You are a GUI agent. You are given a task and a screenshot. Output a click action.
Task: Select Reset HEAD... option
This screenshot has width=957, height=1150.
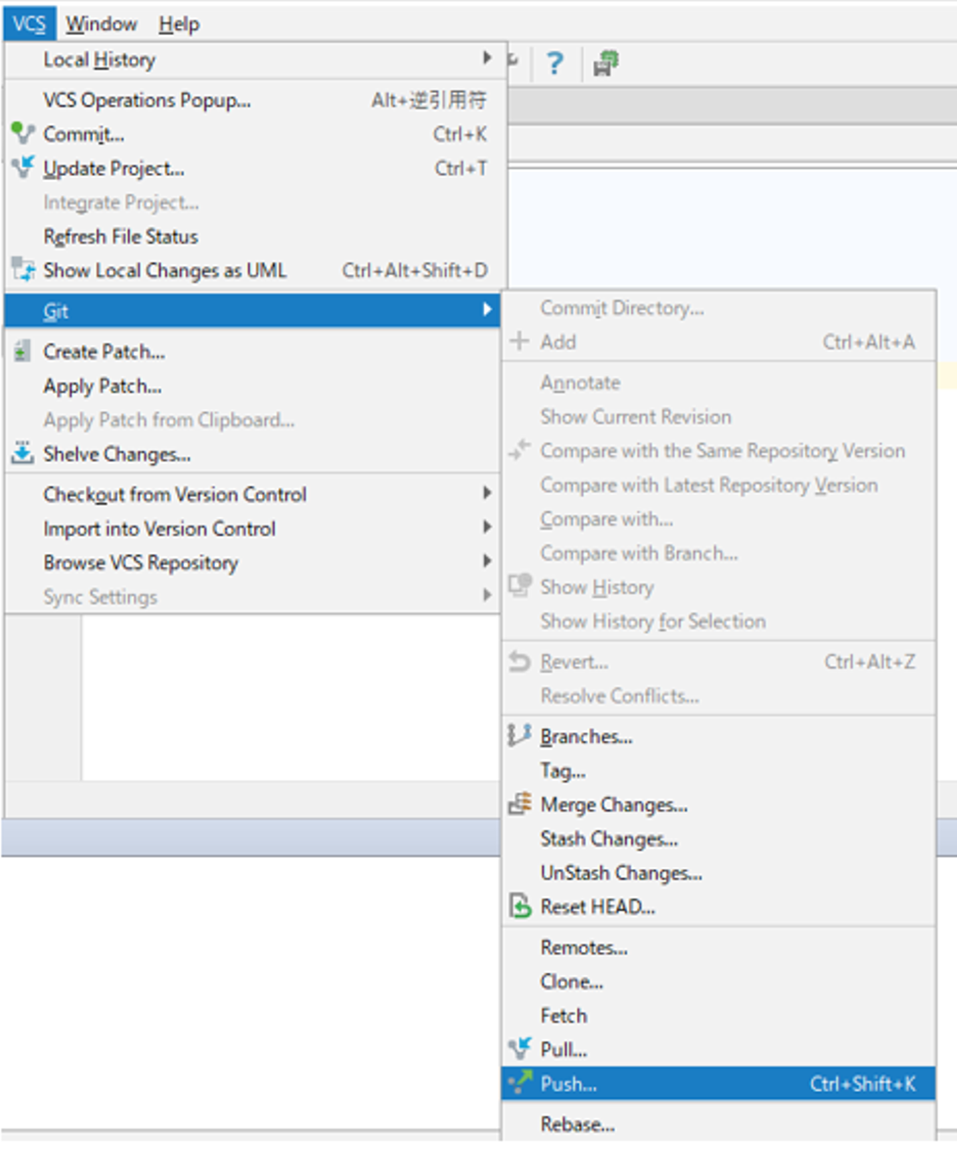[x=719, y=907]
